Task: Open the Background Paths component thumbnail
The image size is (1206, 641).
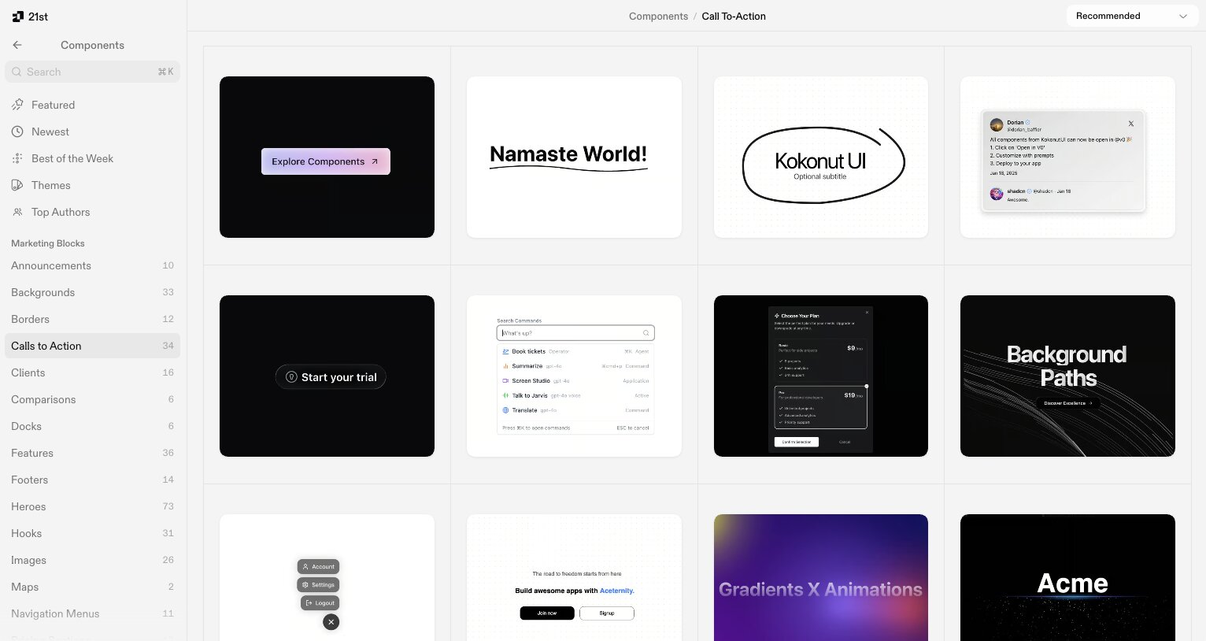Action: click(1067, 376)
